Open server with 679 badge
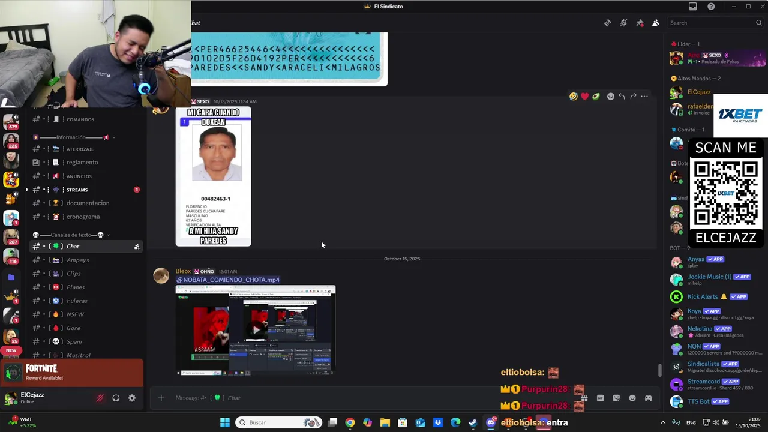This screenshot has height=432, width=768. coord(11,122)
